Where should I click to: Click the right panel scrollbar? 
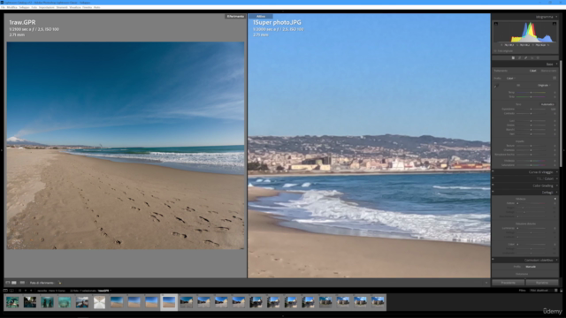[x=561, y=114]
